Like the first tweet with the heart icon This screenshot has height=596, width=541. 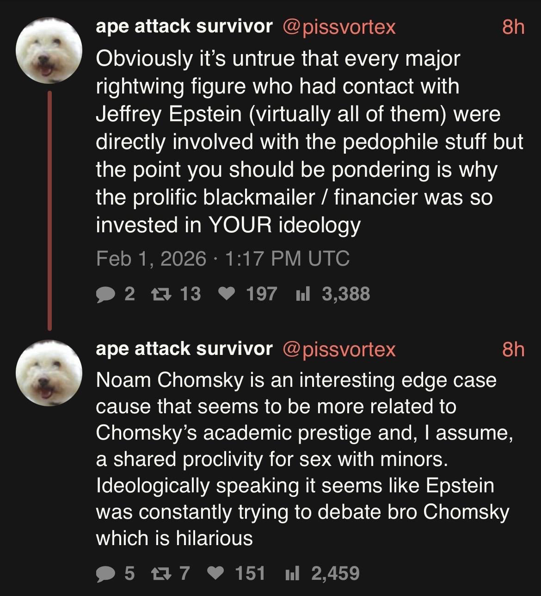click(225, 294)
